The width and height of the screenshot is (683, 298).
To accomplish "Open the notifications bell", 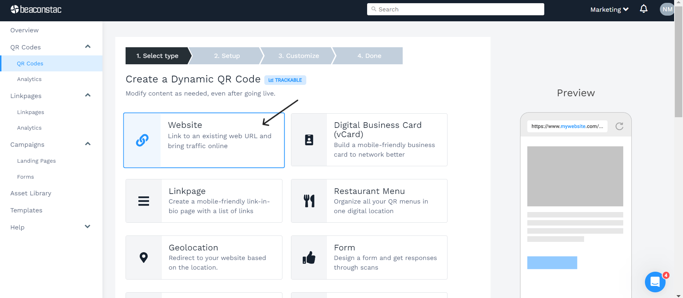I will coord(644,9).
